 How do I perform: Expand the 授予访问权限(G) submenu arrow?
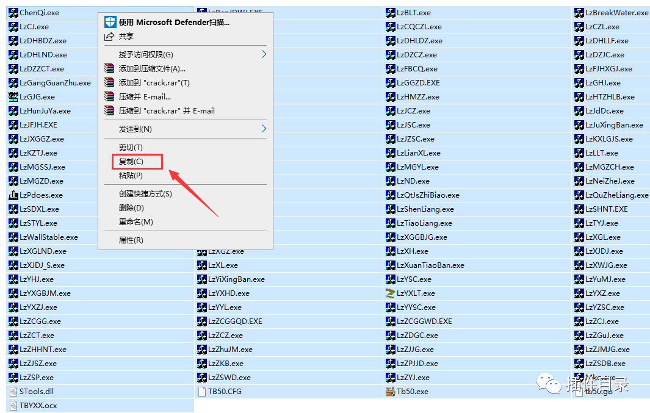coord(264,54)
